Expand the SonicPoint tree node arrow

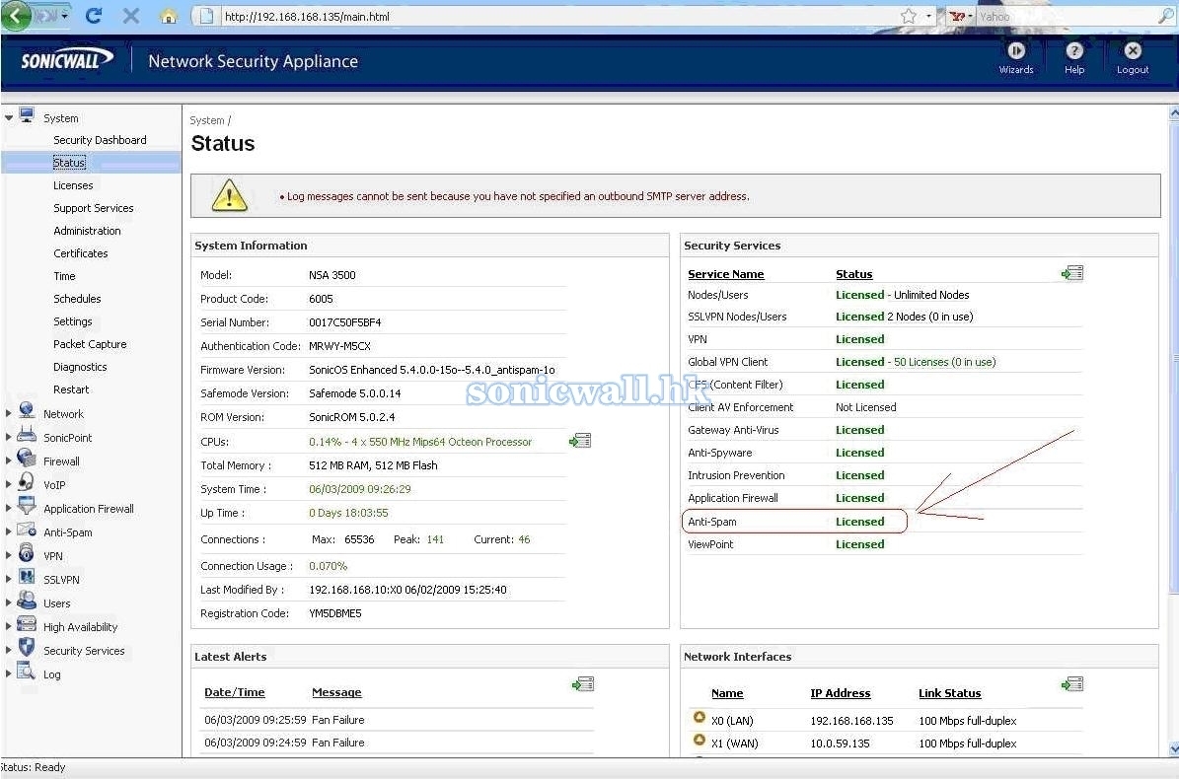8,437
